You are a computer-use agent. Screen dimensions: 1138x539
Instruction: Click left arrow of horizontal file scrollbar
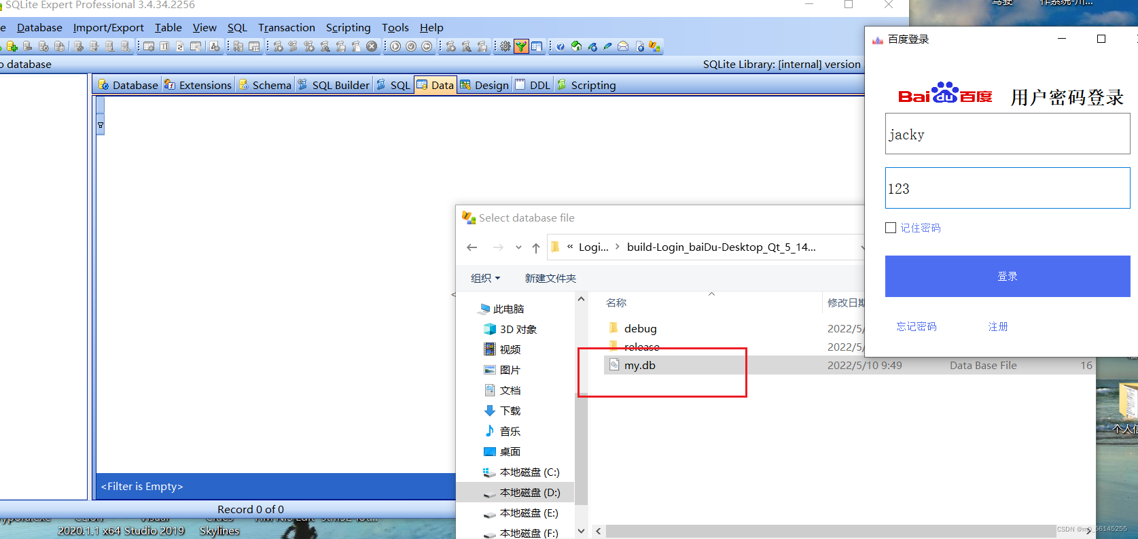(598, 531)
